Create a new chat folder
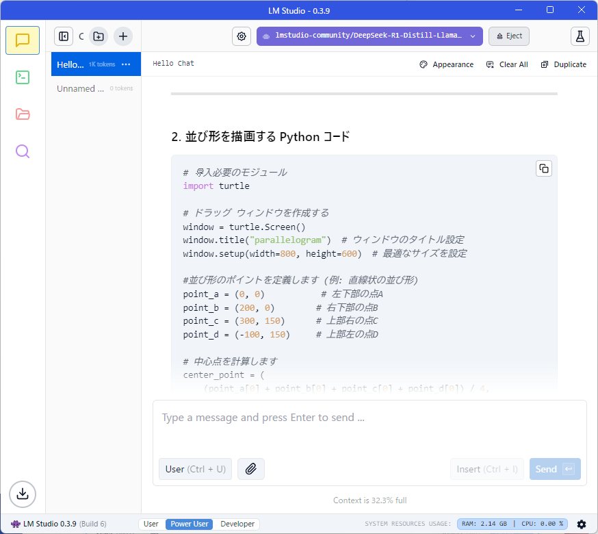Viewport: 598px width, 534px height. (x=99, y=36)
